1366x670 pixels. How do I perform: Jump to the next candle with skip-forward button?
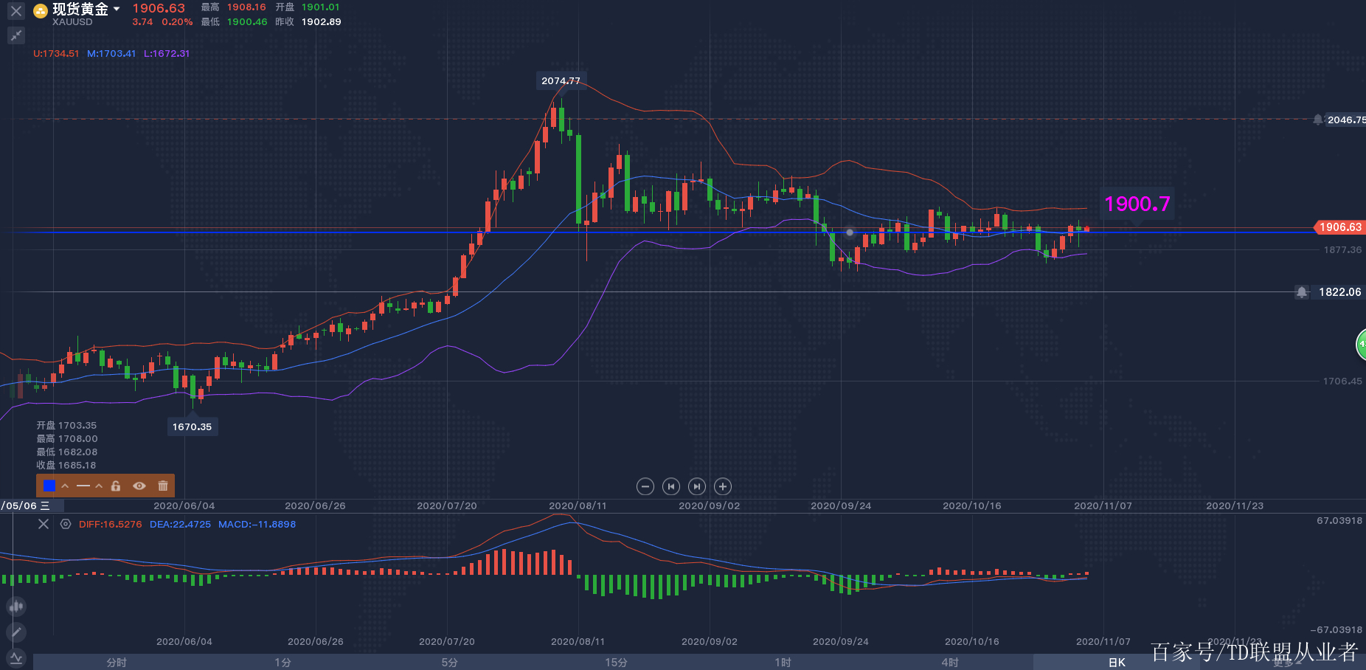[x=697, y=486]
